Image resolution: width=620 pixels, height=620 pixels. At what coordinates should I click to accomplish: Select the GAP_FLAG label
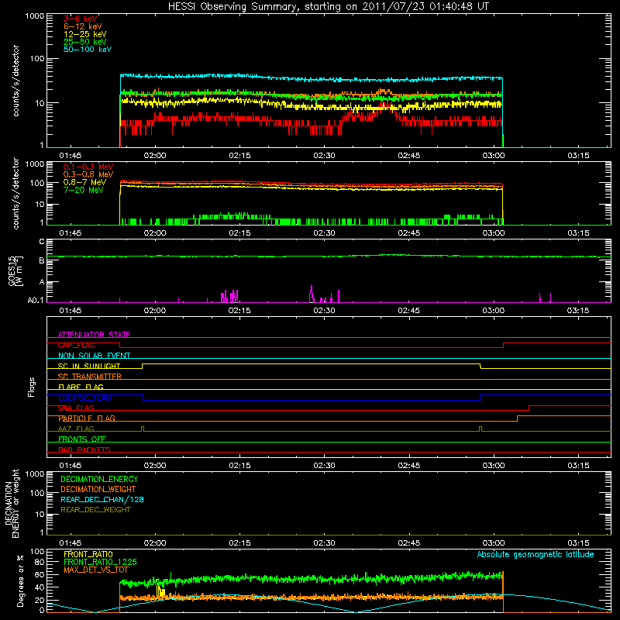pos(76,345)
